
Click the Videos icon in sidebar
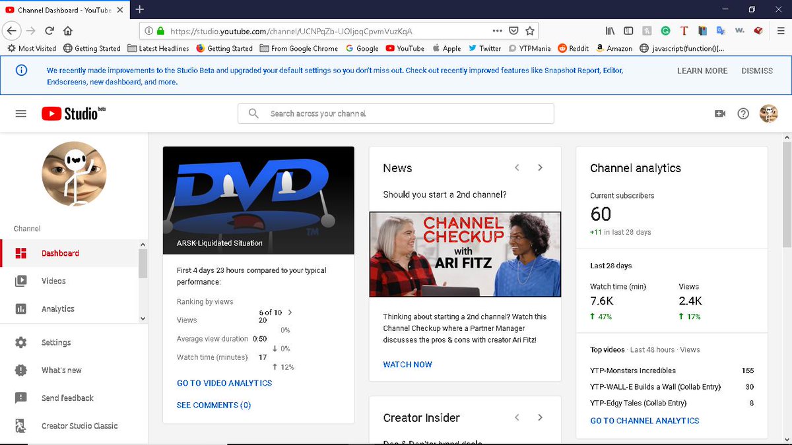tap(21, 281)
